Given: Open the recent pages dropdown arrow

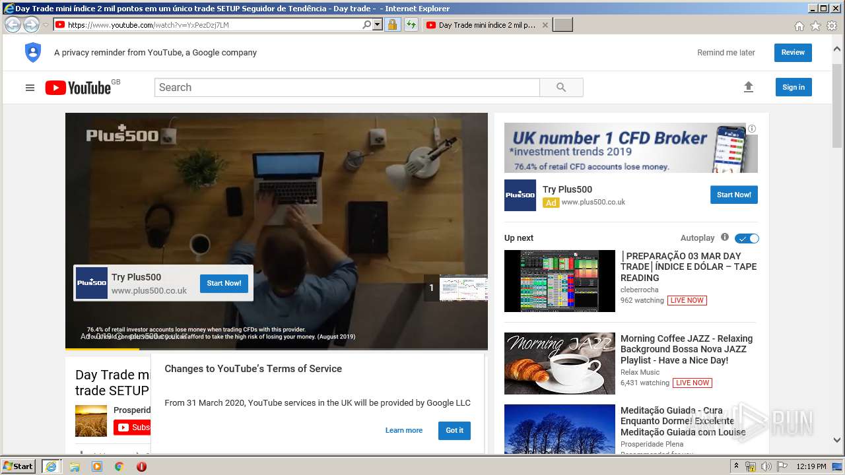Looking at the screenshot, I should (x=46, y=25).
